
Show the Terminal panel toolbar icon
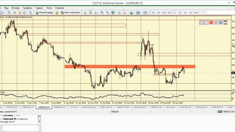(x=25, y=13)
